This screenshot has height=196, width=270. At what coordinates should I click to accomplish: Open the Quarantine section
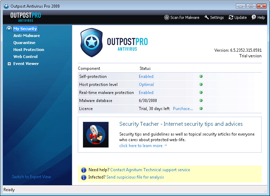pos(24,43)
